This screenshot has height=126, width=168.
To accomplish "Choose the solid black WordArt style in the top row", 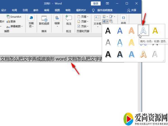I will 108,31.
